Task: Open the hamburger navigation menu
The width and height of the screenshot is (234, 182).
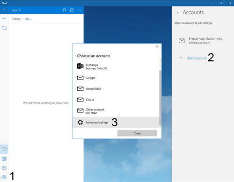Action: (x=4, y=10)
